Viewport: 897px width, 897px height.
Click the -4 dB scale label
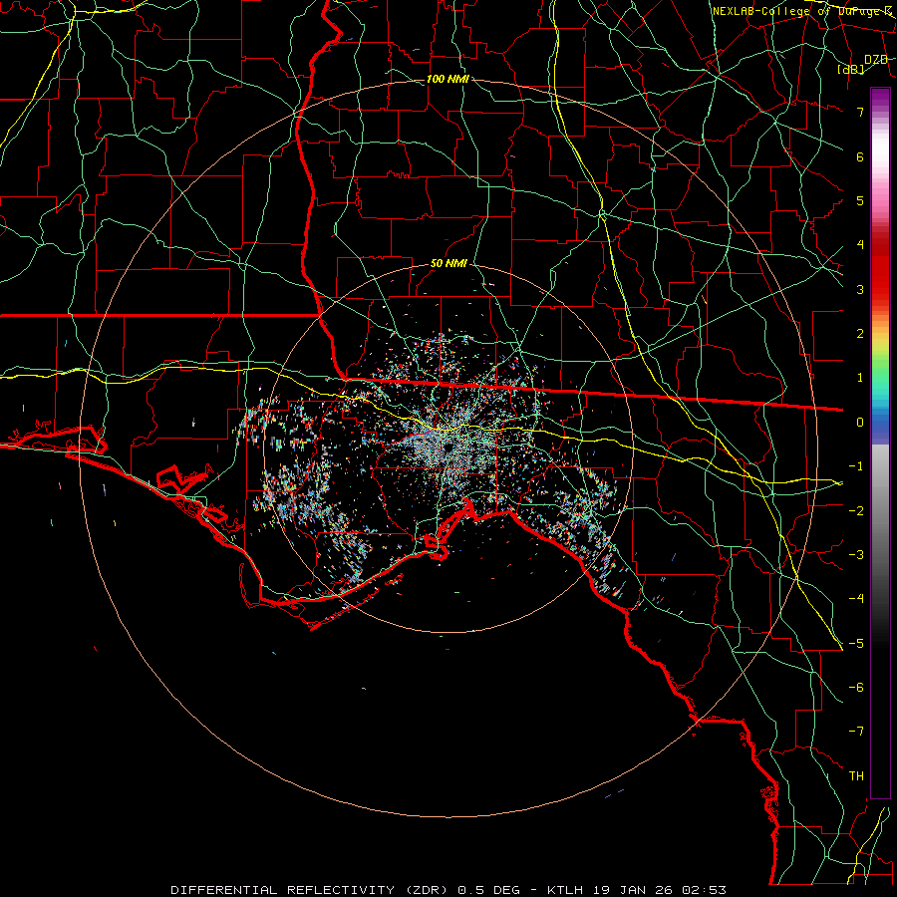tap(856, 599)
